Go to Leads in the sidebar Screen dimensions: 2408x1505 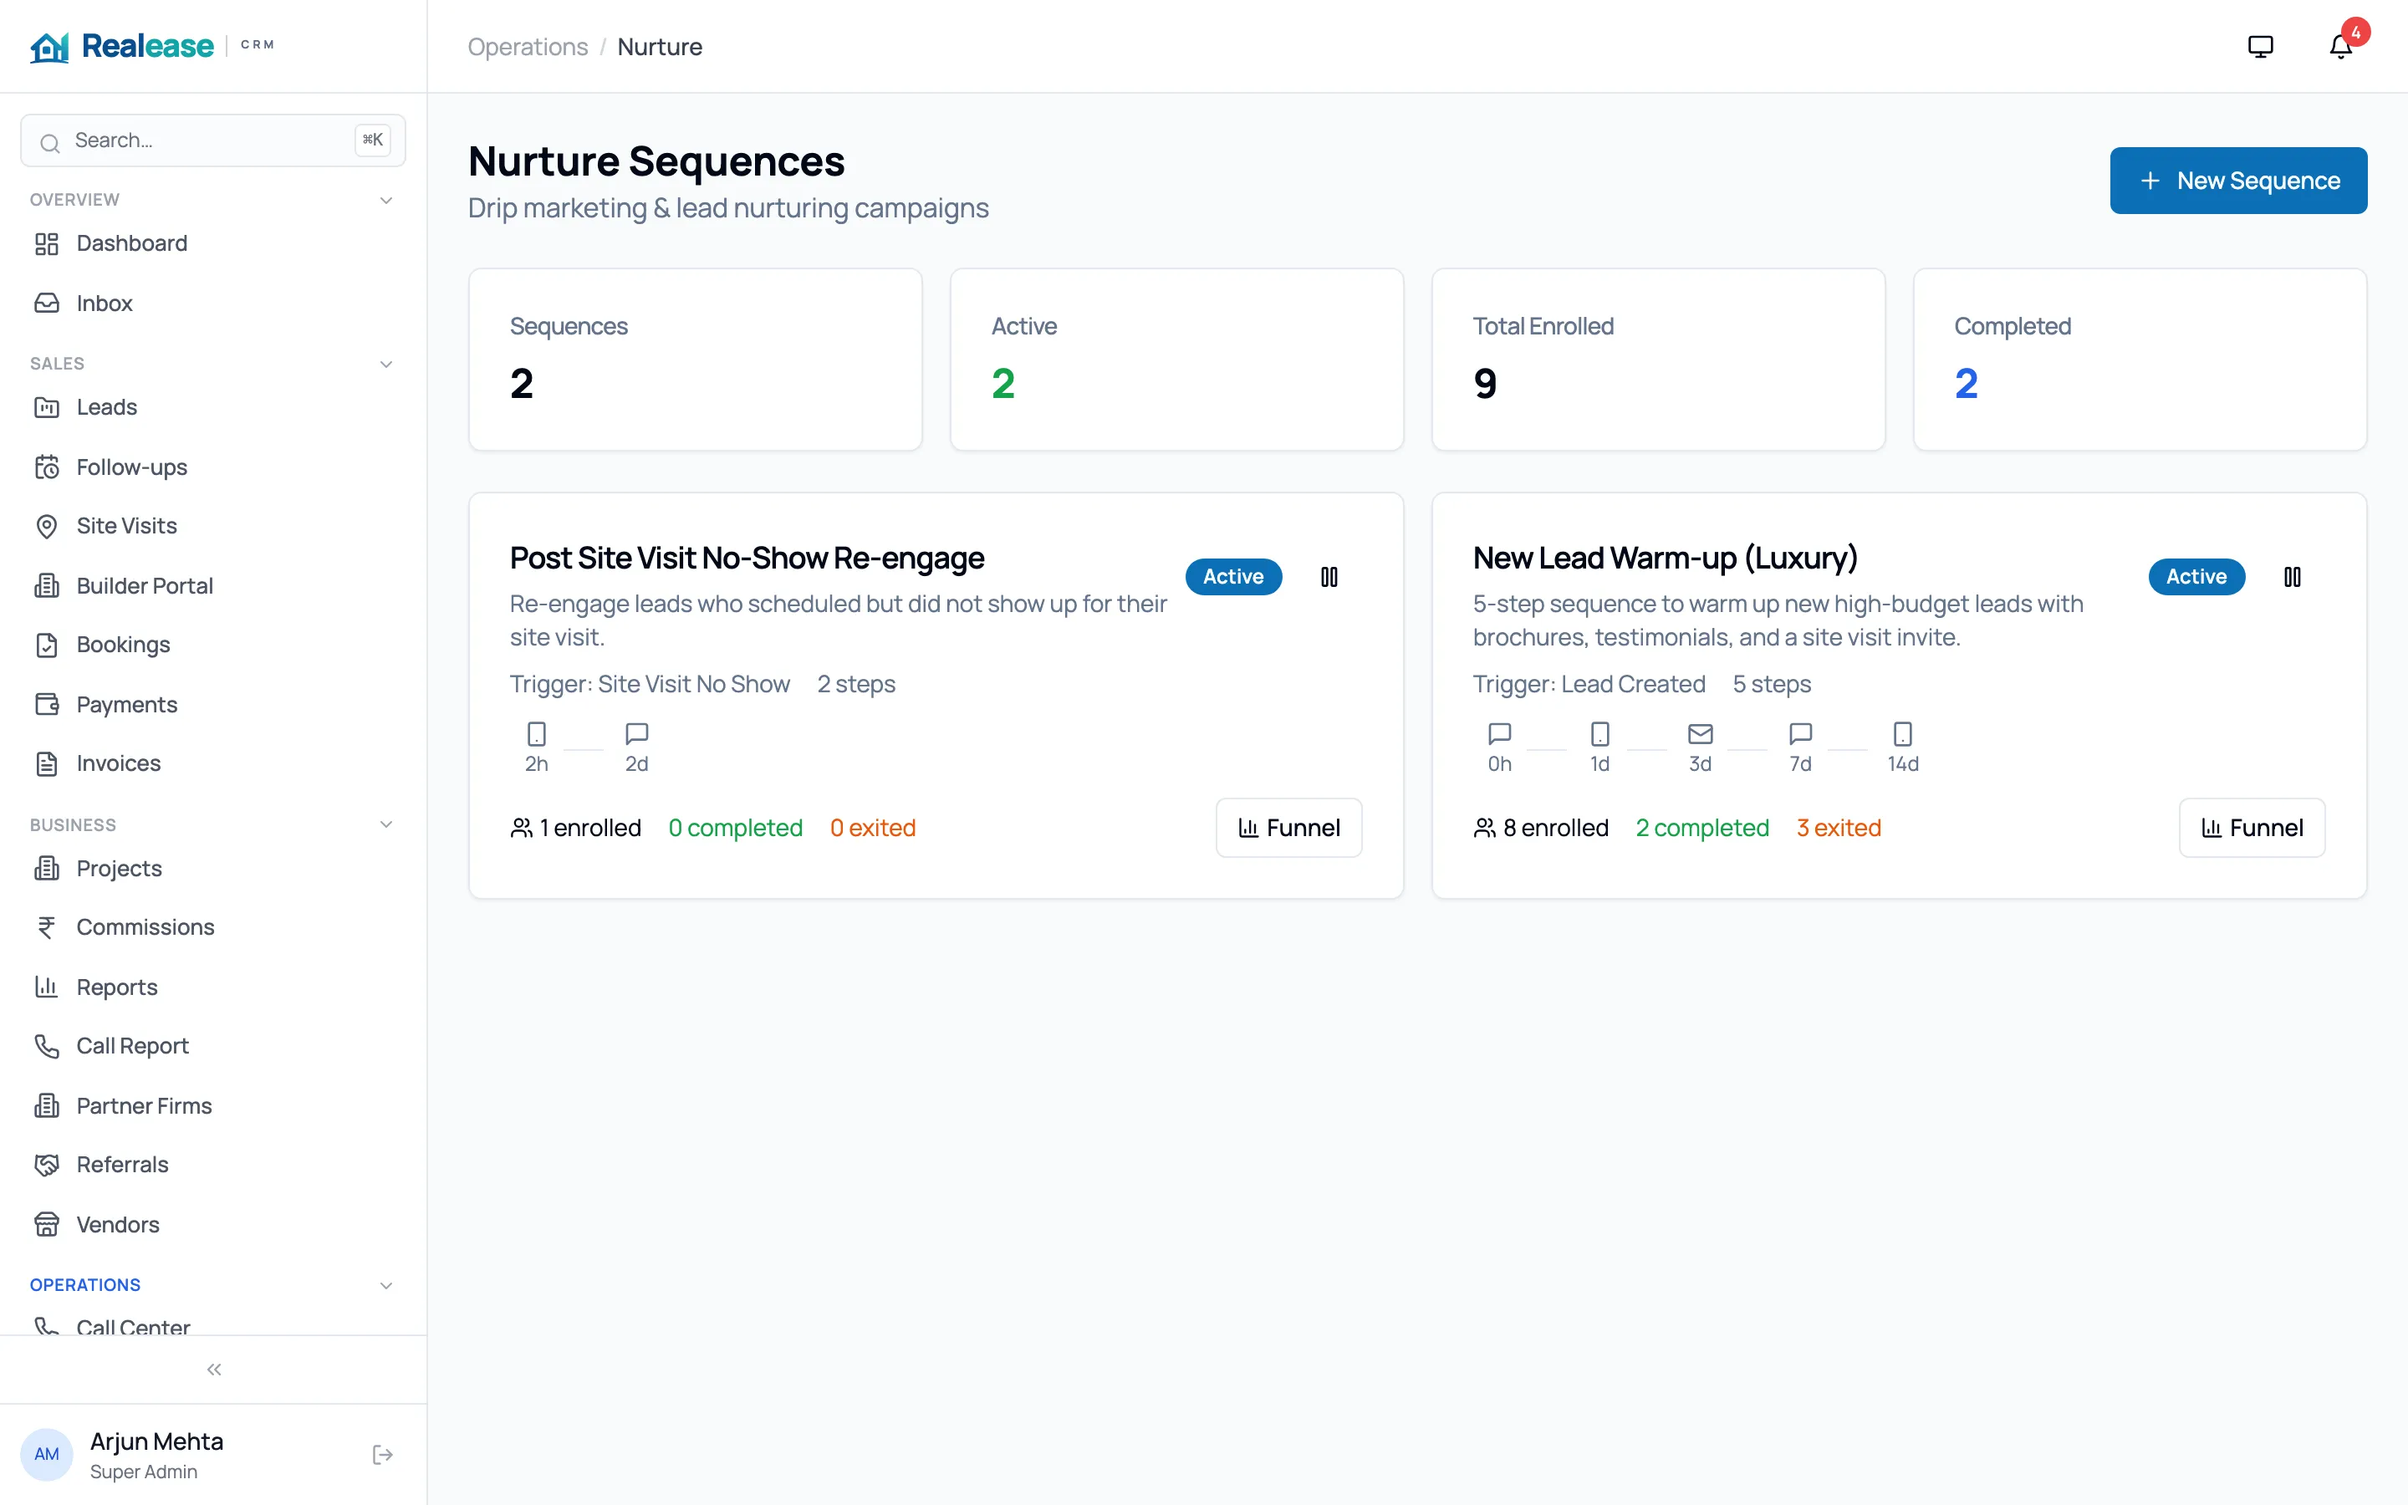tap(213, 407)
